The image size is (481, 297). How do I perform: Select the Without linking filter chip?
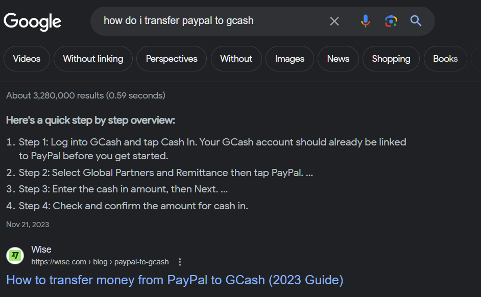[93, 59]
